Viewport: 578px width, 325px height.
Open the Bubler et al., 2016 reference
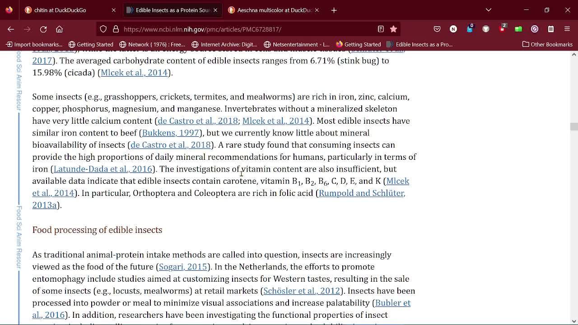tap(392, 303)
